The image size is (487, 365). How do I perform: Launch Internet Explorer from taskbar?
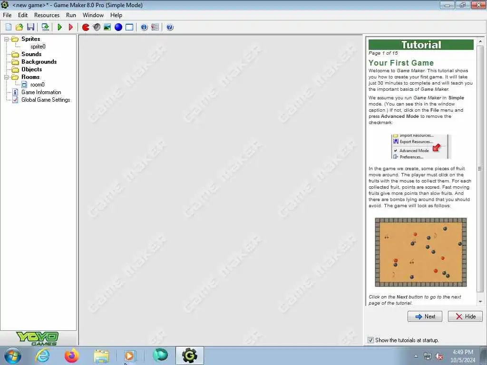[x=42, y=355]
